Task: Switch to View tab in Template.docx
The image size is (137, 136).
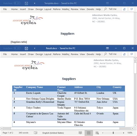Action: click(82, 9)
